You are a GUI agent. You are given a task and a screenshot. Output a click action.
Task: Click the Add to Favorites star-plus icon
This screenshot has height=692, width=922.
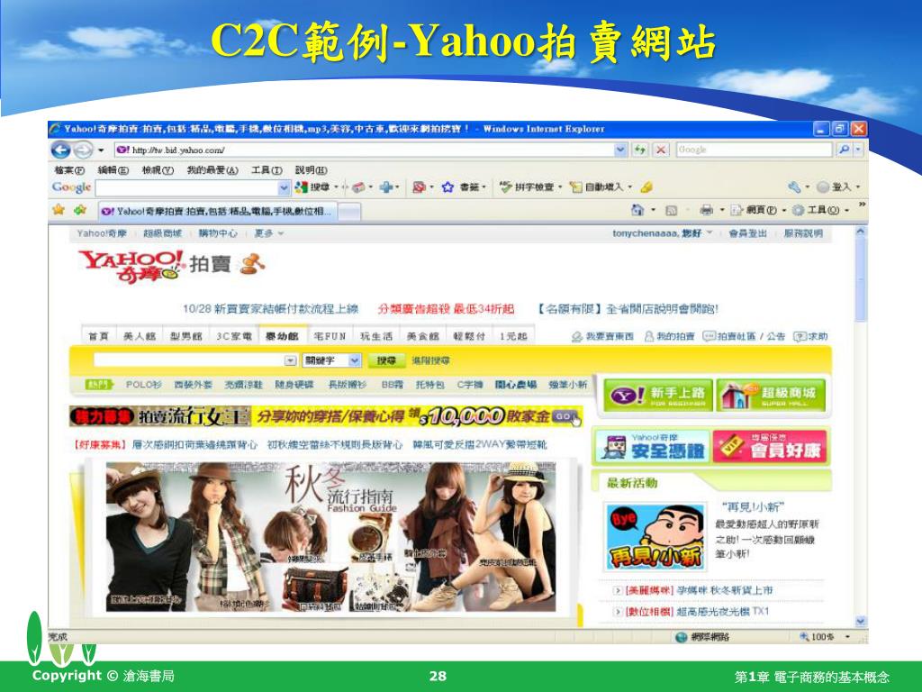coord(80,209)
